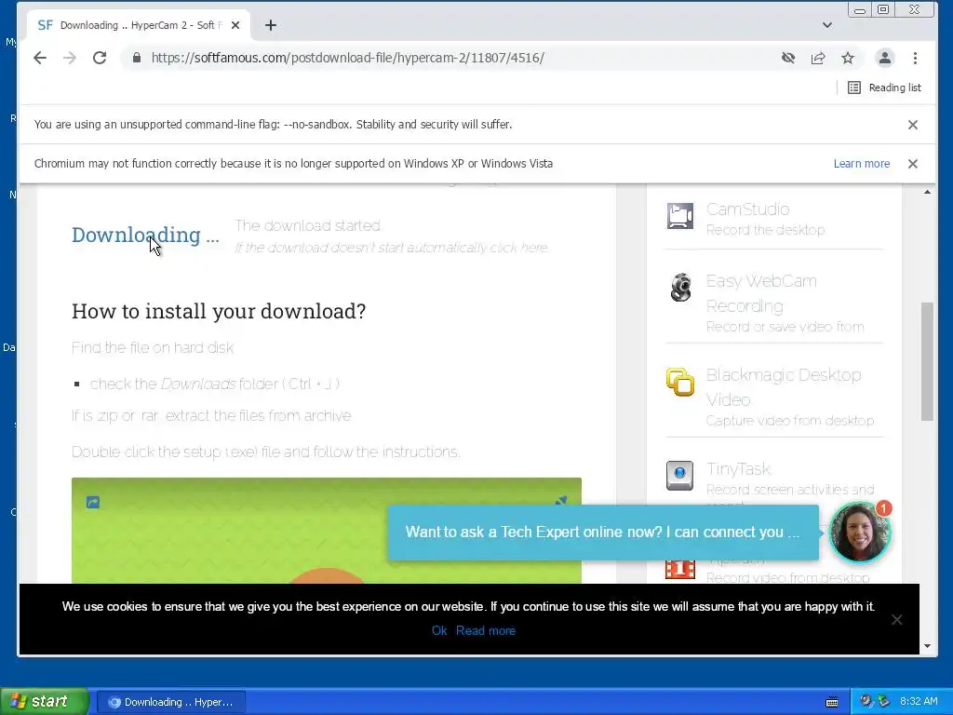The height and width of the screenshot is (715, 953).
Task: Click the first system tray icon
Action: (x=866, y=702)
